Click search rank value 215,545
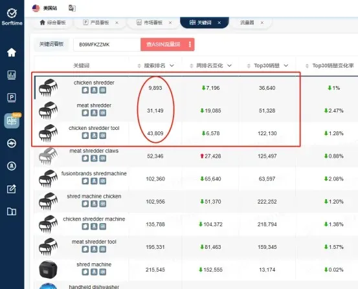358x289 pixels. (x=155, y=270)
